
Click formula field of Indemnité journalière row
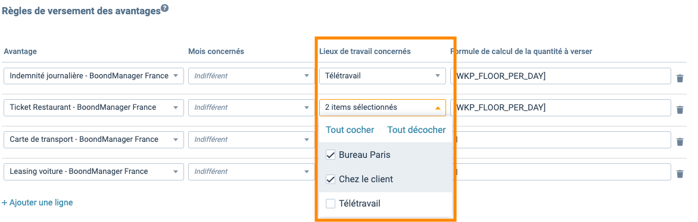click(563, 76)
